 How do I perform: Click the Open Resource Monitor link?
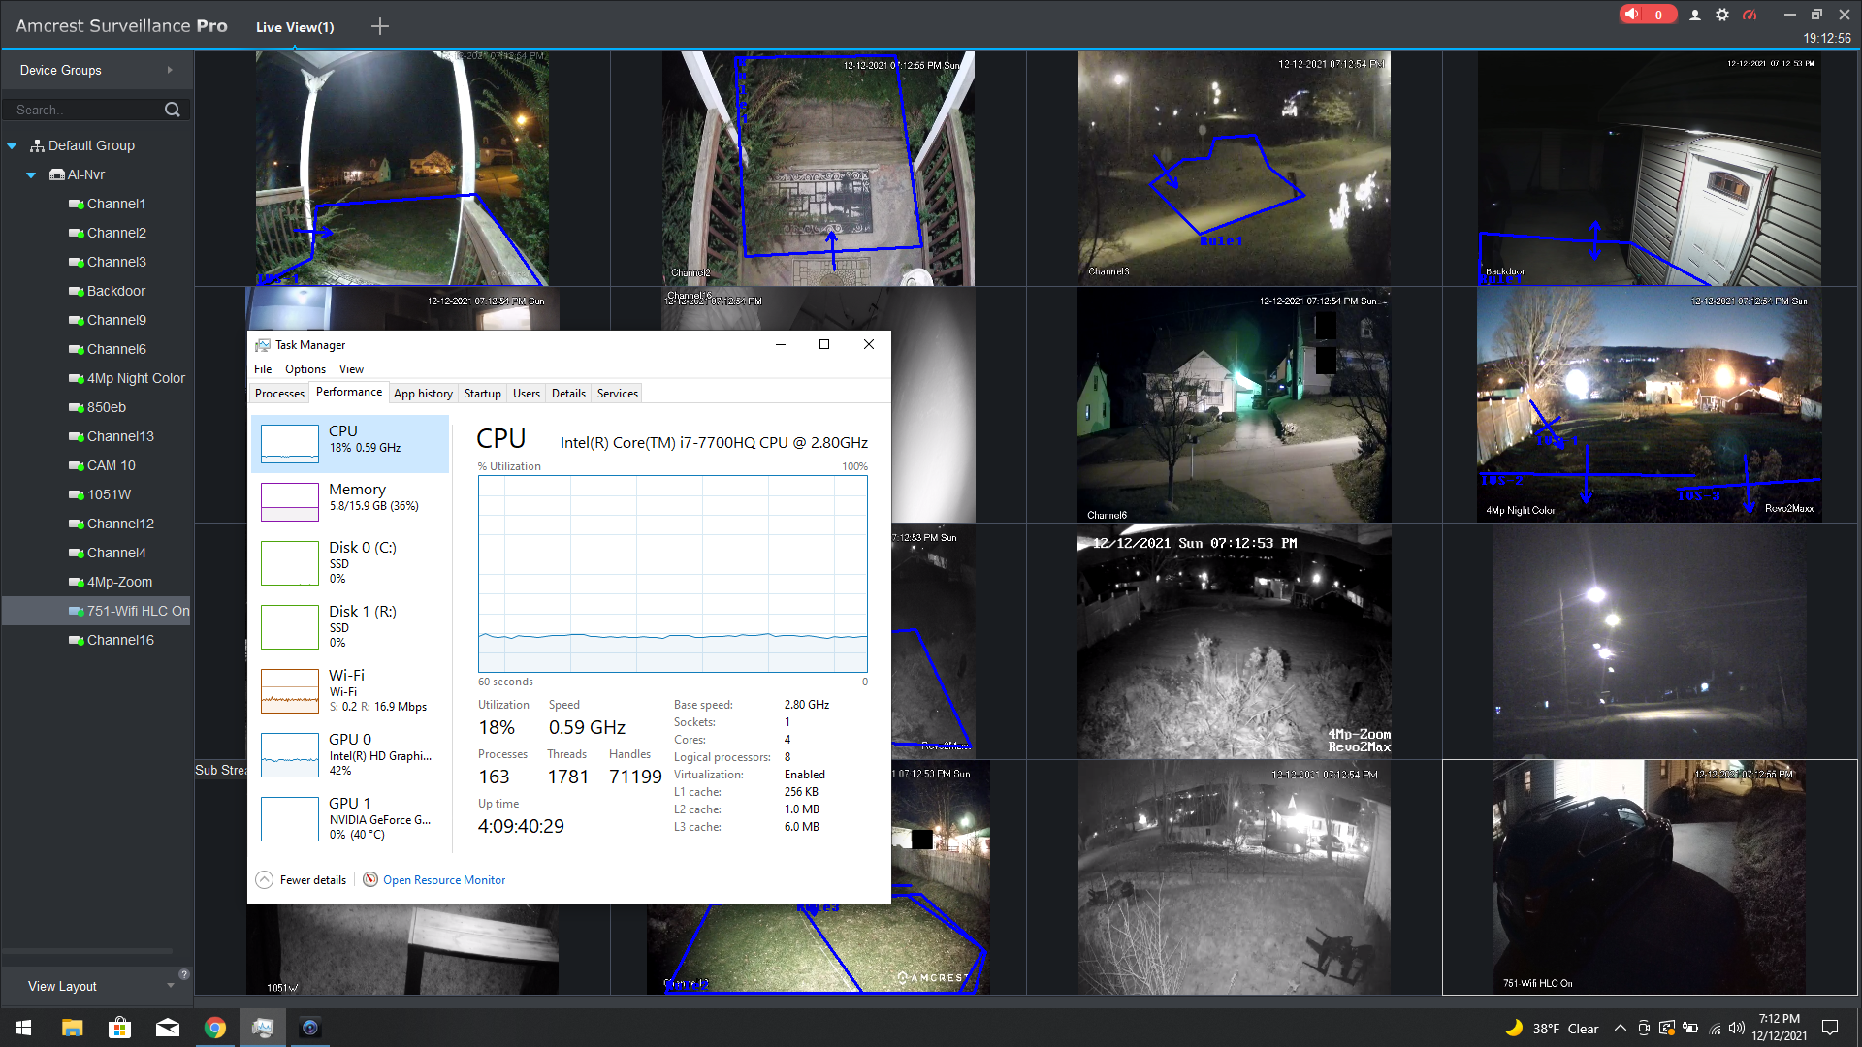tap(444, 880)
